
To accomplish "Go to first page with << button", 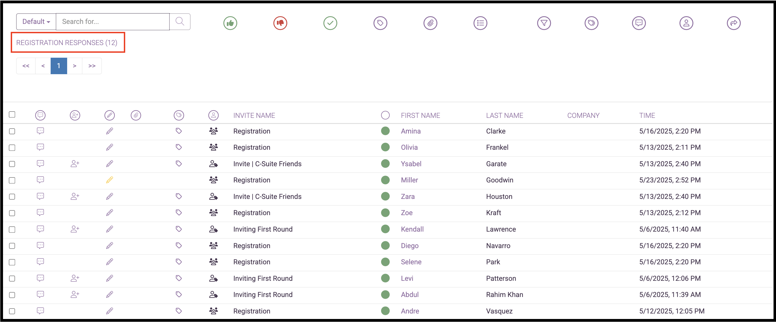I will point(26,66).
